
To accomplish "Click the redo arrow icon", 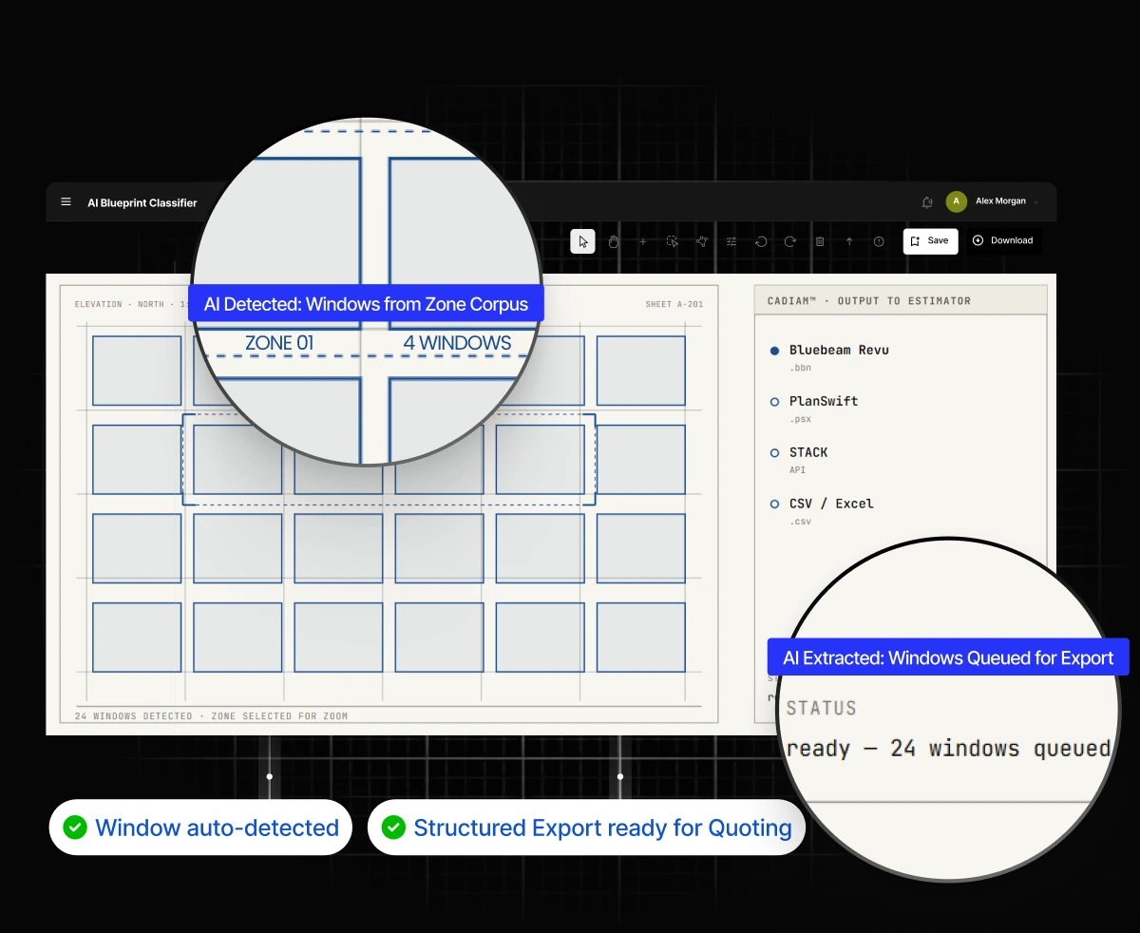I will (790, 241).
